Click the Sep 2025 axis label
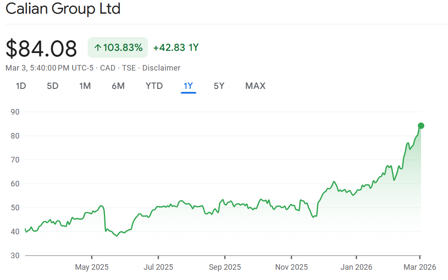 tap(224, 267)
